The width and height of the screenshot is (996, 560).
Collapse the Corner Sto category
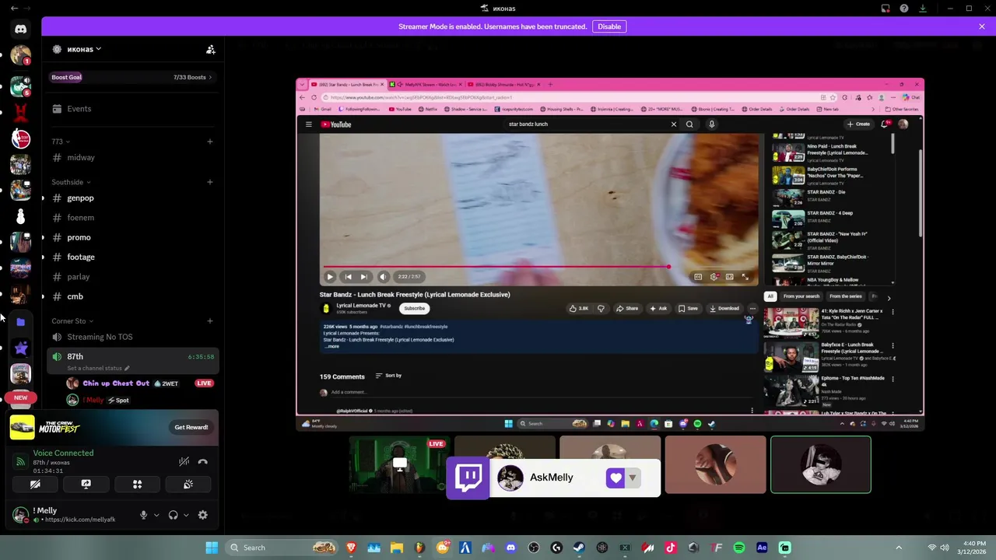click(x=72, y=321)
